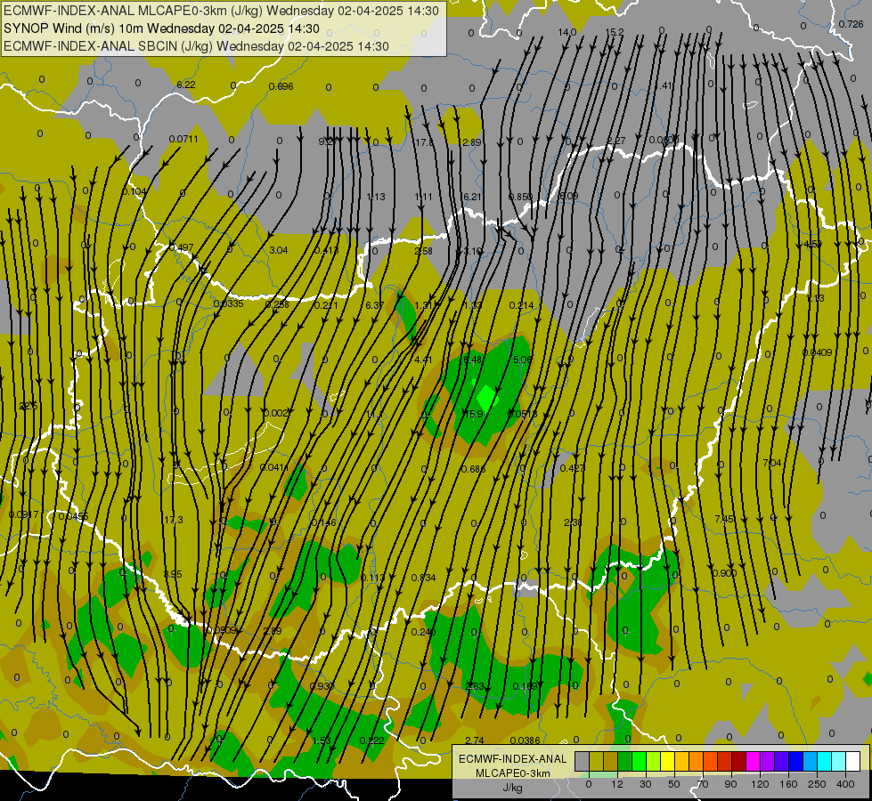
Task: Click the map value '0.685'
Action: [473, 469]
